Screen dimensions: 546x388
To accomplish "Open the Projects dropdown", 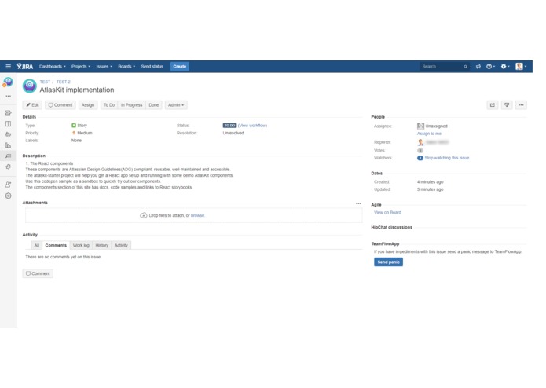I will coord(81,67).
